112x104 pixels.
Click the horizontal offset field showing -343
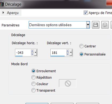(23, 53)
